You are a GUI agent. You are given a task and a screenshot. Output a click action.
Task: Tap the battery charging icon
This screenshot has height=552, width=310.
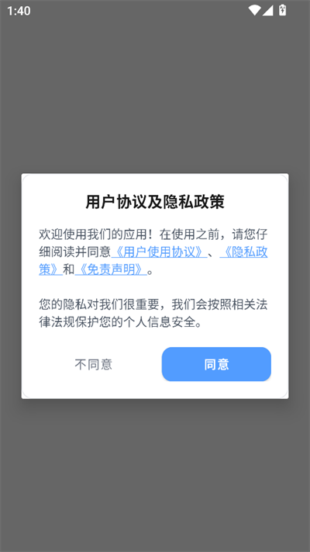[x=282, y=10]
